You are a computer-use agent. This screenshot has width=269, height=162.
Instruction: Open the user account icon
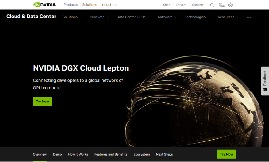[x=230, y=5]
